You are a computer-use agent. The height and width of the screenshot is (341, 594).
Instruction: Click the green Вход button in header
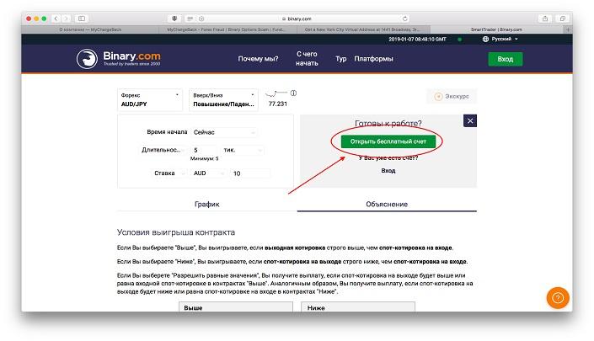click(x=505, y=59)
